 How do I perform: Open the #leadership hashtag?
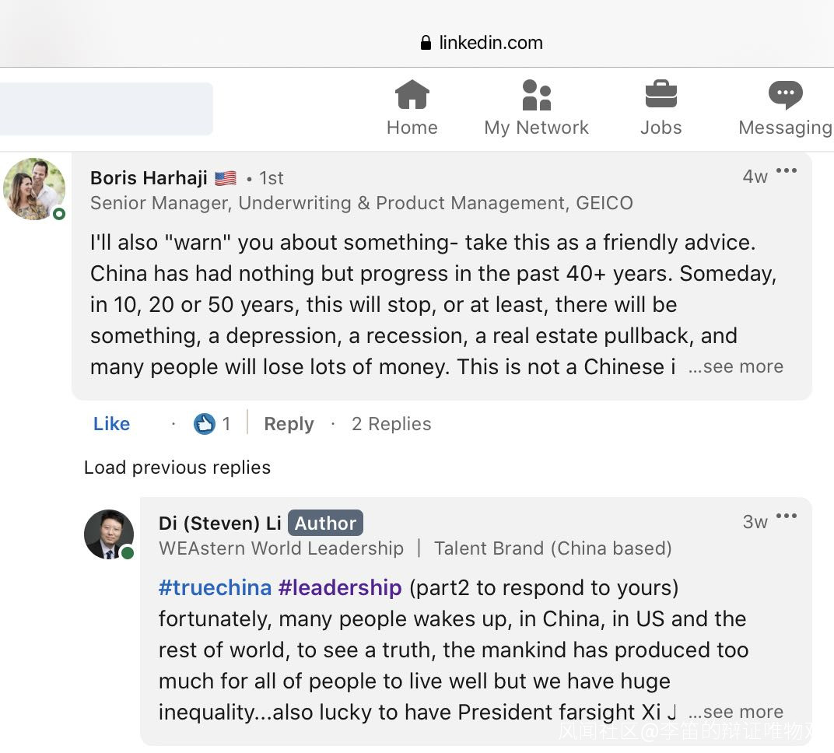[x=340, y=588]
